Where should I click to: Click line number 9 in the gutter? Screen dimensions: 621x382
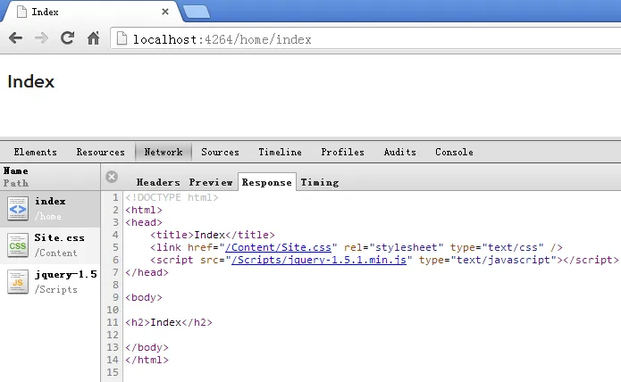(115, 297)
